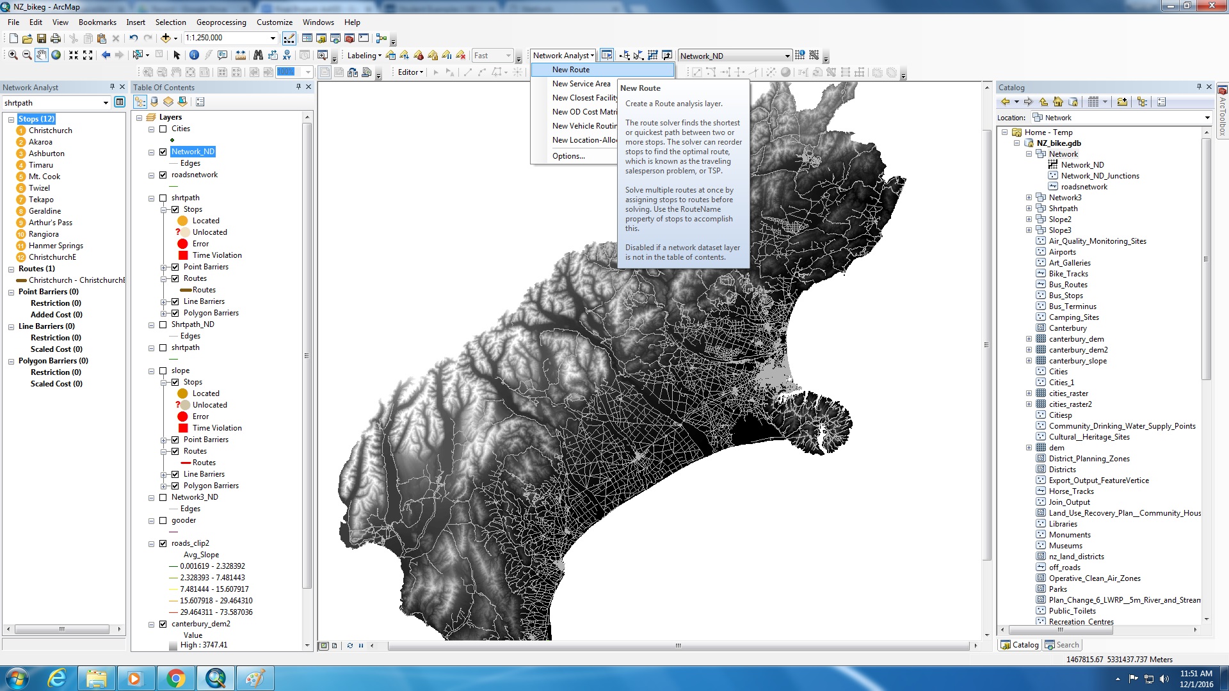Open the ArcToolbox side tab
This screenshot has height=691, width=1229.
pos(1222,110)
